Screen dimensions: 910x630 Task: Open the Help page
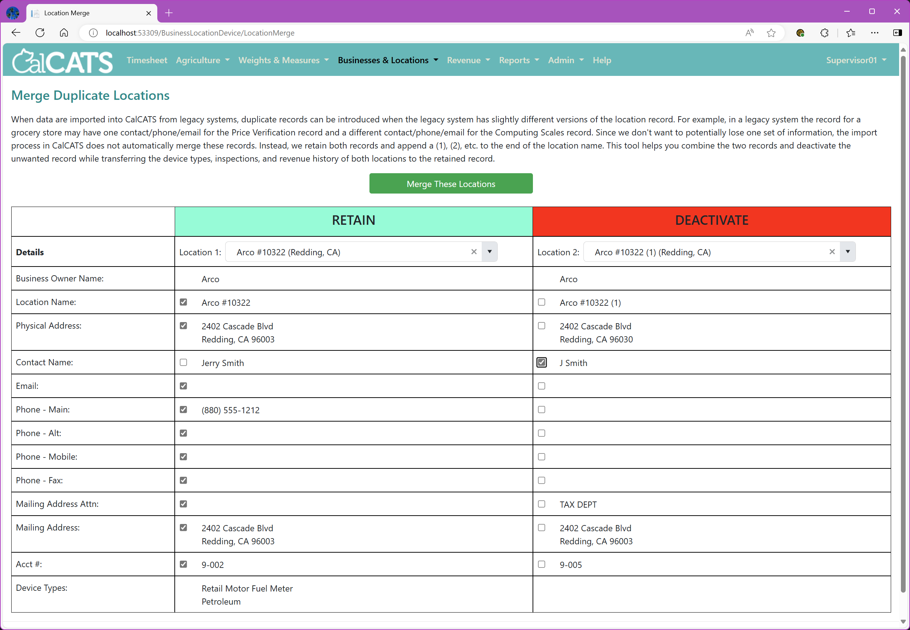602,60
